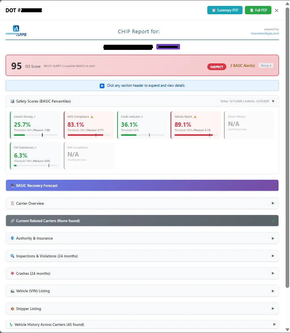Viewport: 290px width, 333px height.
Task: Download the Full PDF
Action: 258,10
